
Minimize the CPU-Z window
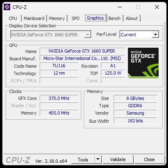tap(120, 7)
